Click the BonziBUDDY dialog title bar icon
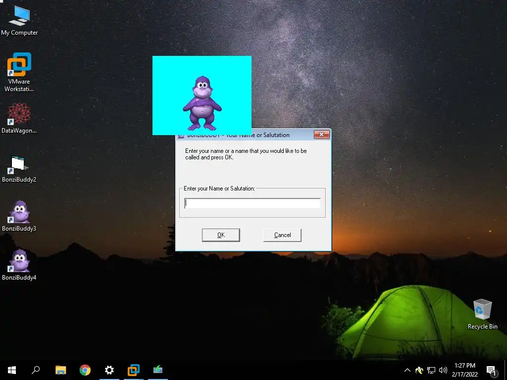The width and height of the screenshot is (507, 380). tap(181, 137)
